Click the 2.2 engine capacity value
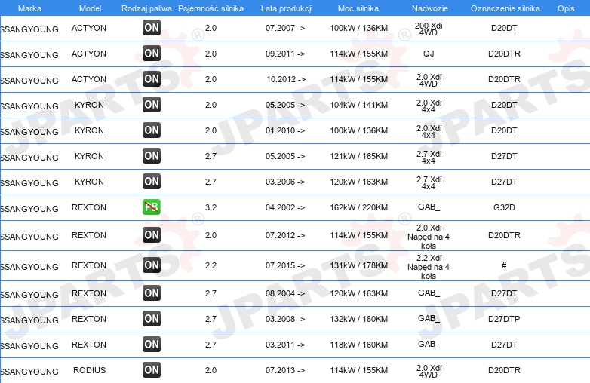This screenshot has width=590, height=383. (x=210, y=265)
